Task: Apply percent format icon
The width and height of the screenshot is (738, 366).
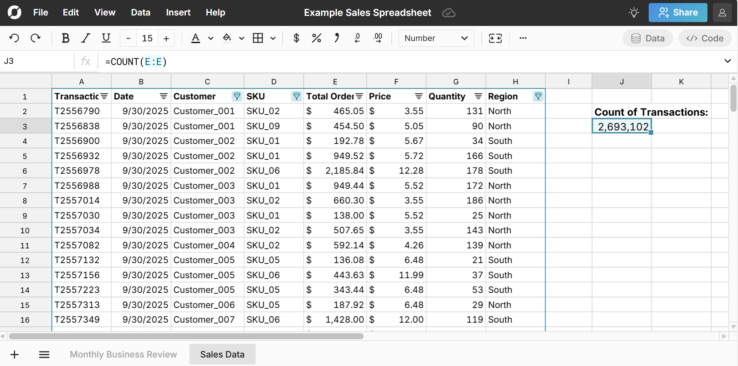Action: coord(316,38)
